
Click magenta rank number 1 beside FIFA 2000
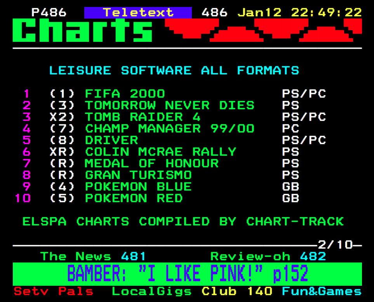coord(26,94)
